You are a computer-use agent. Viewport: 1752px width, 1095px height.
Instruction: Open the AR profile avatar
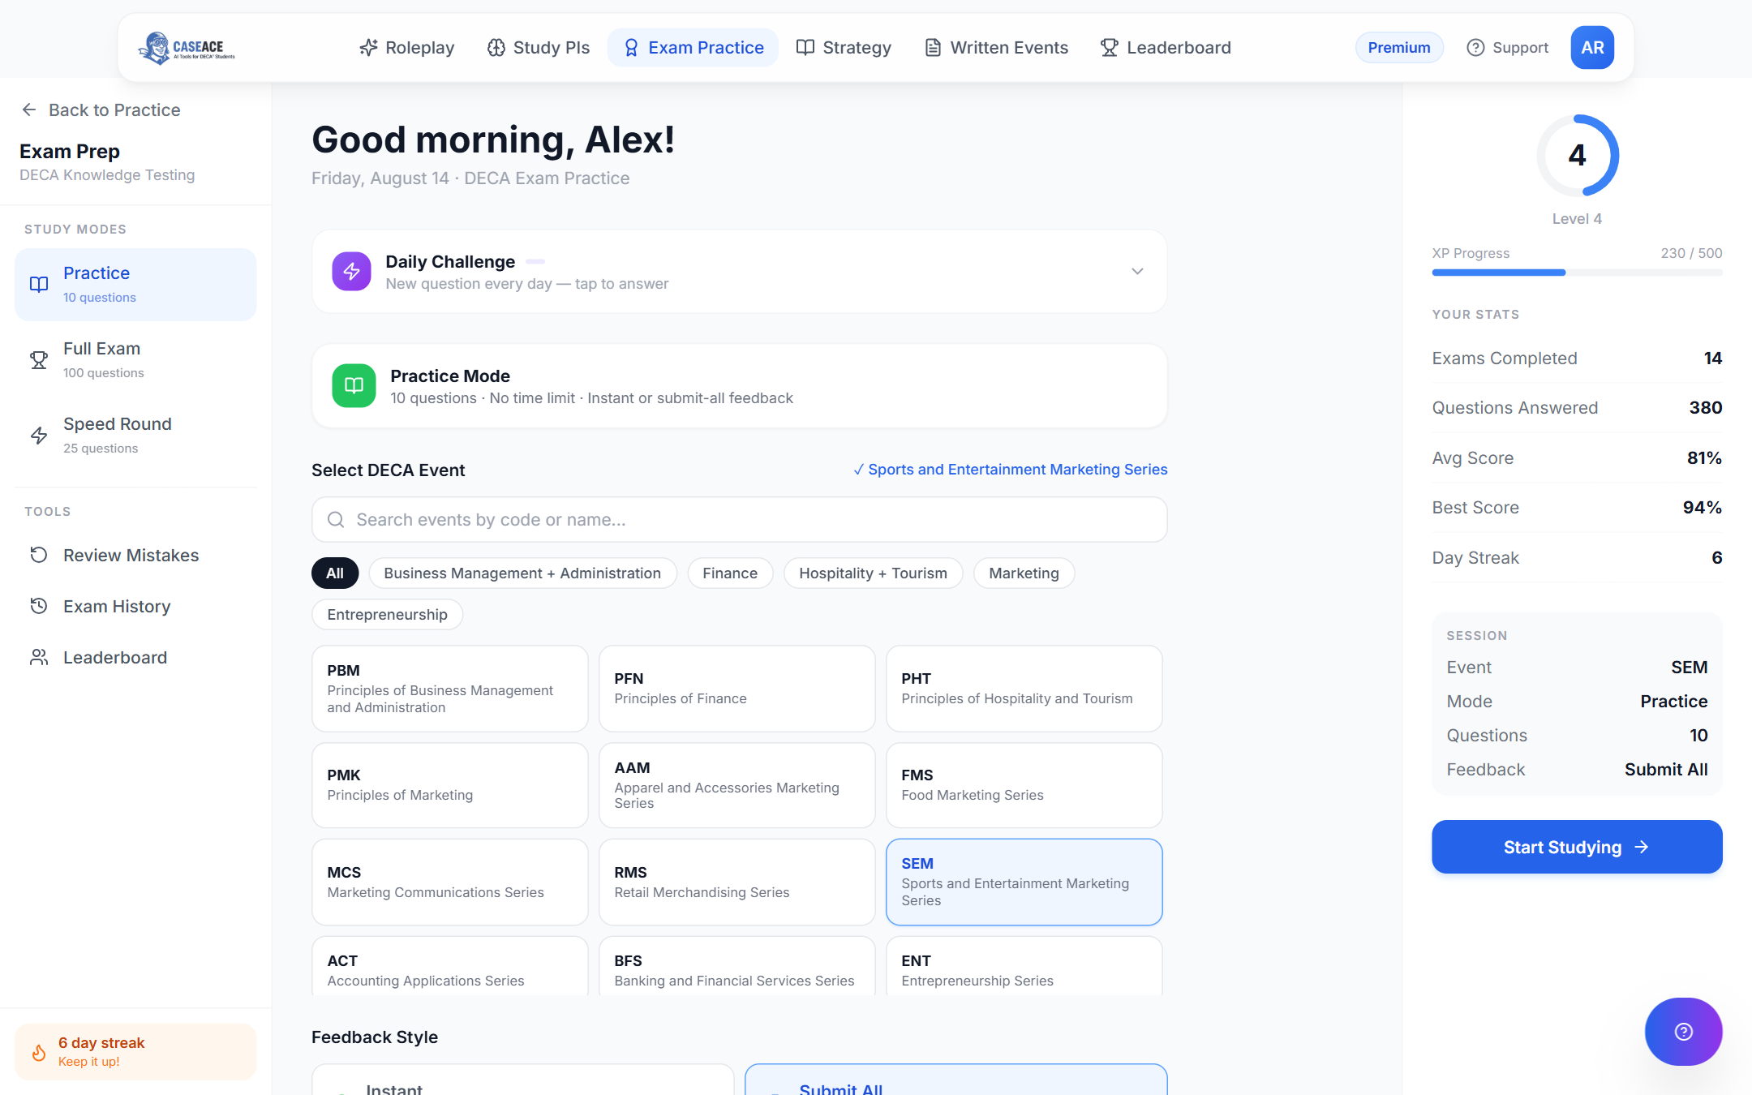(1592, 48)
